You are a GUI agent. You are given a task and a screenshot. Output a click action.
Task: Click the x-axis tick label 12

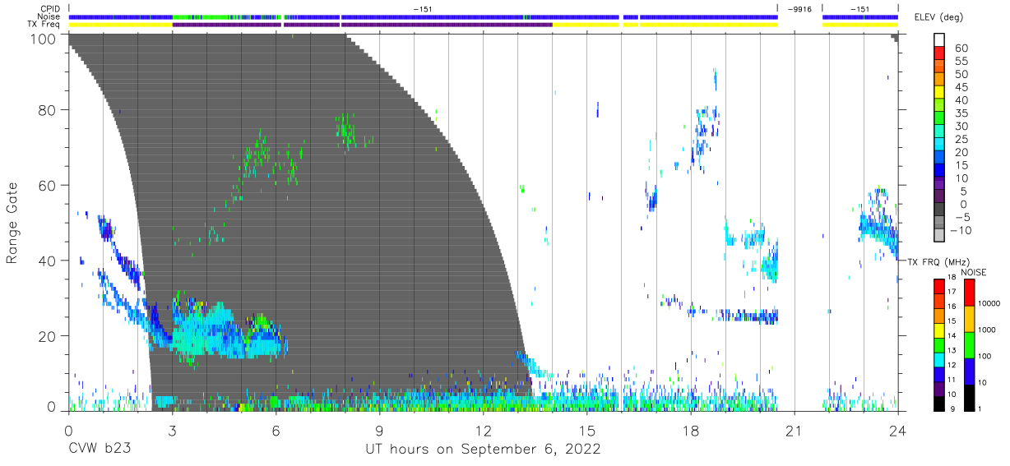tap(484, 431)
